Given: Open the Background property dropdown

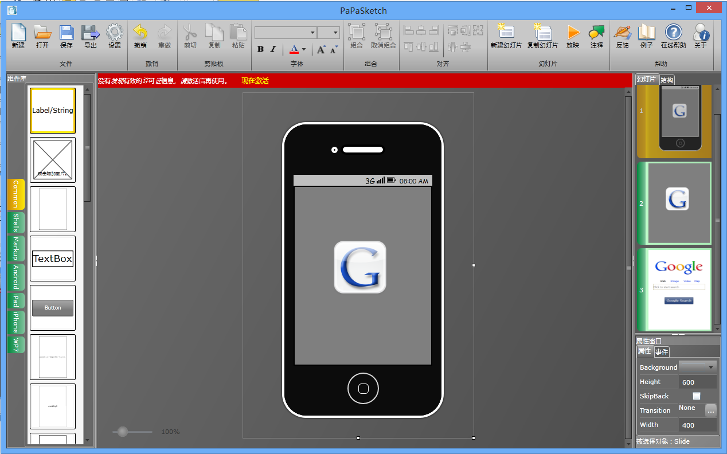Looking at the screenshot, I should pyautogui.click(x=711, y=367).
